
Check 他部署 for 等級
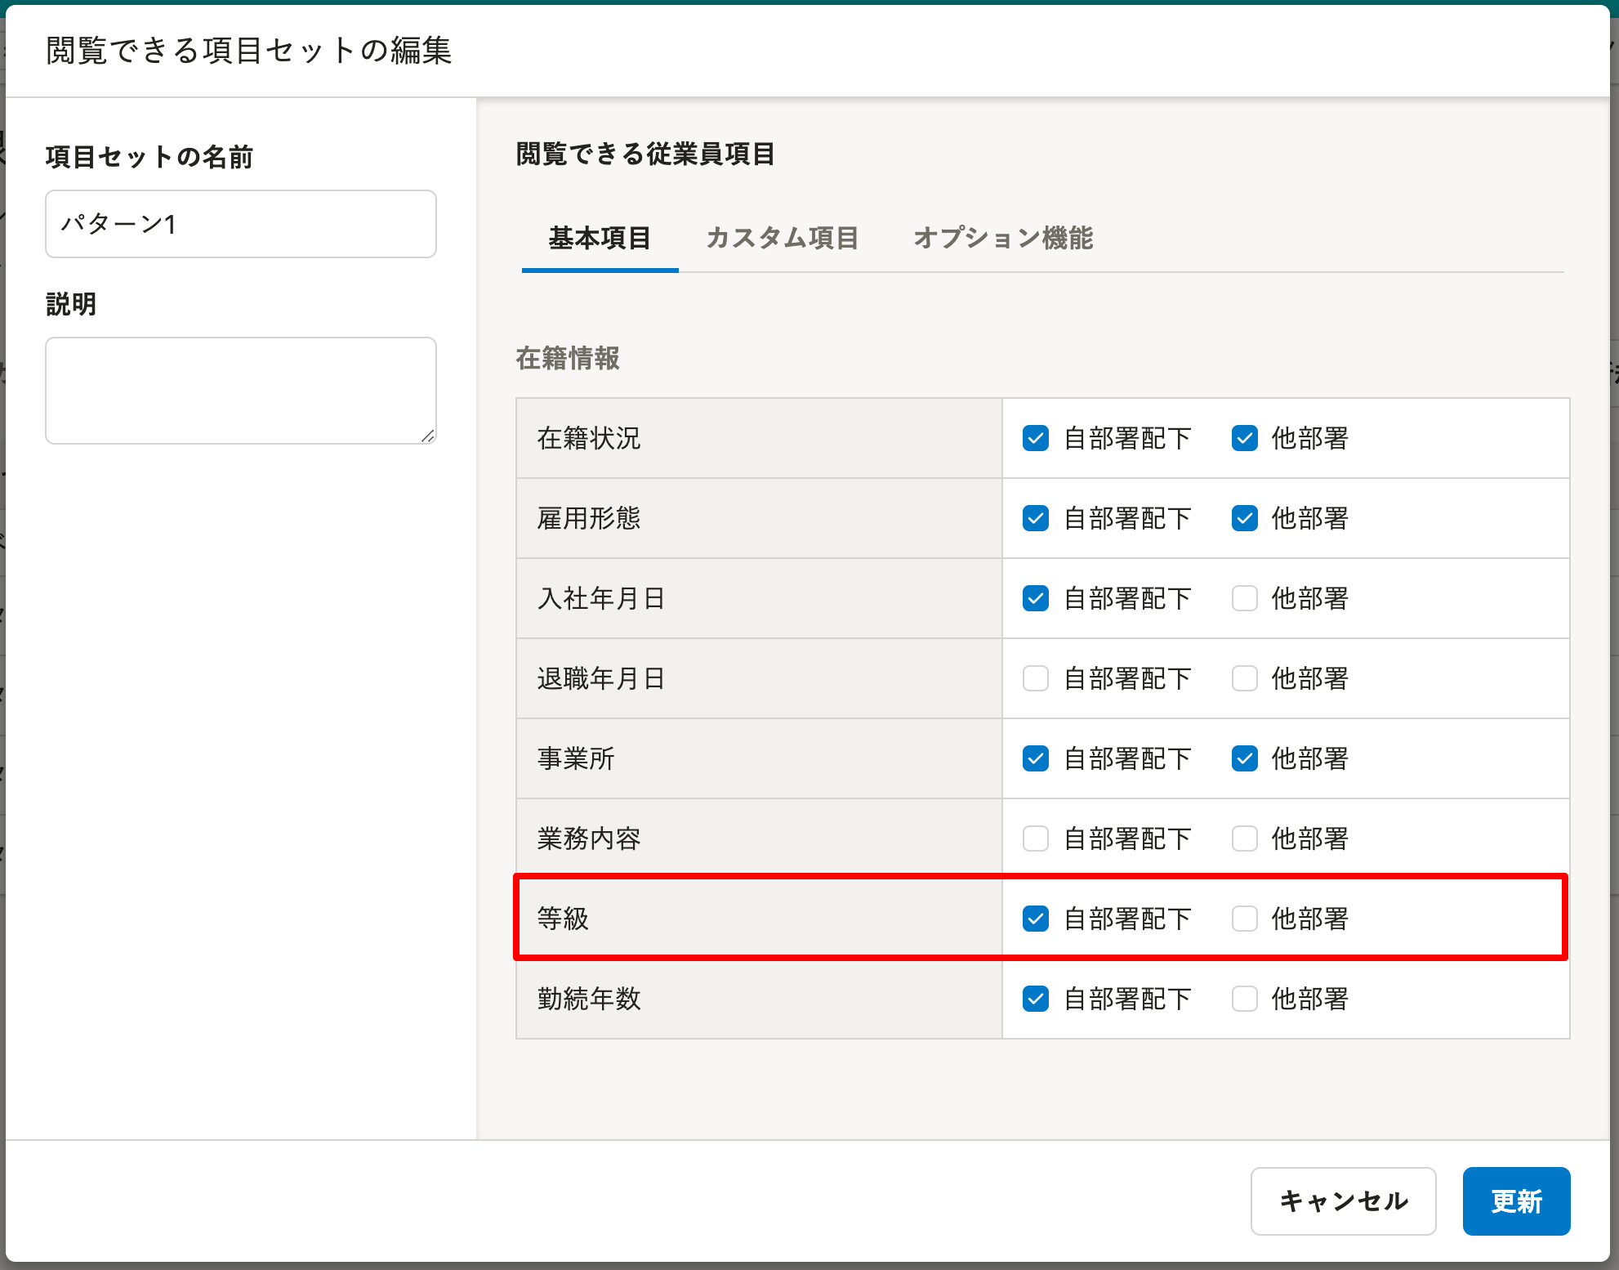click(x=1244, y=919)
